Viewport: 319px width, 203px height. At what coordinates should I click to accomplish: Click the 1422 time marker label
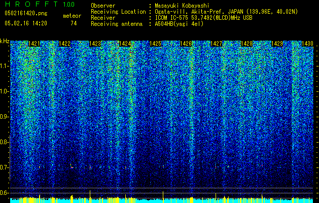point(64,44)
